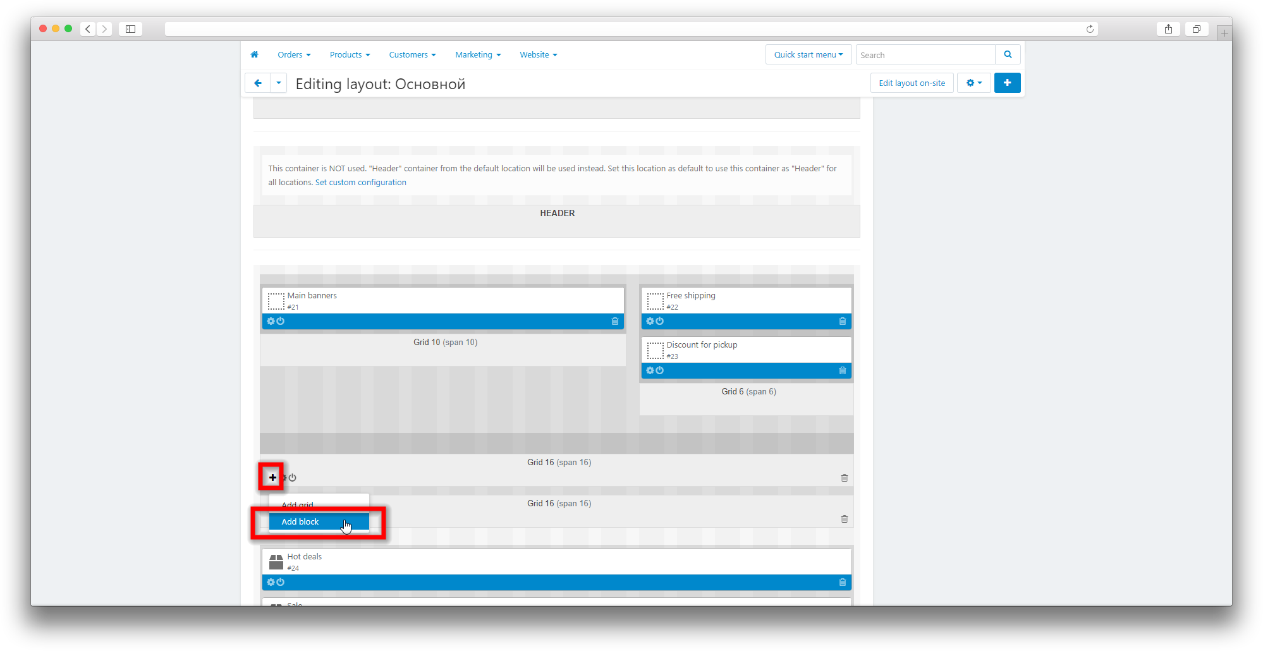Expand the Orders dropdown menu
Screen dimensions: 1263x651
(x=294, y=55)
